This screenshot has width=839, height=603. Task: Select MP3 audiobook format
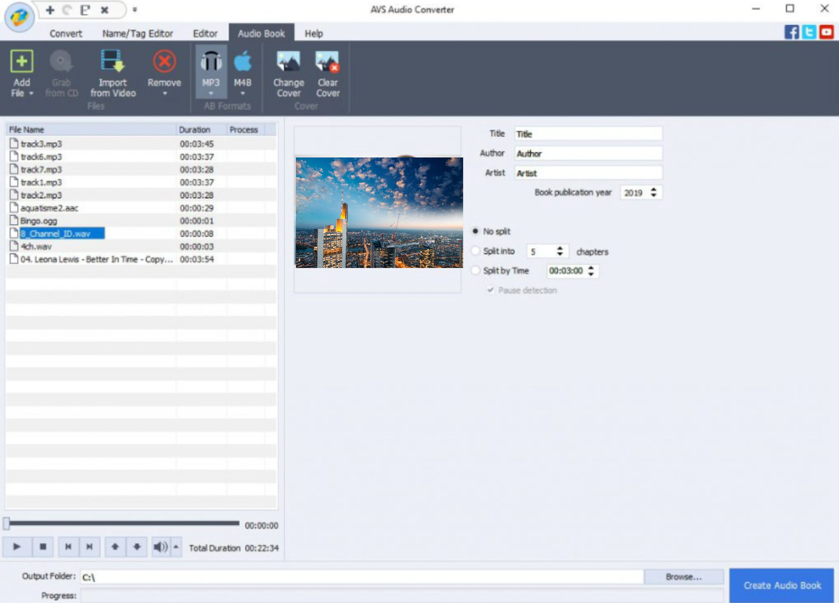coord(211,69)
